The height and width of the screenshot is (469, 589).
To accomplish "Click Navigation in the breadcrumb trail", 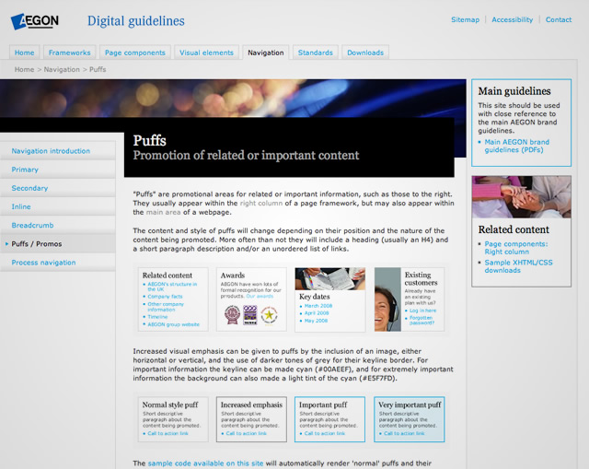I will pyautogui.click(x=62, y=70).
